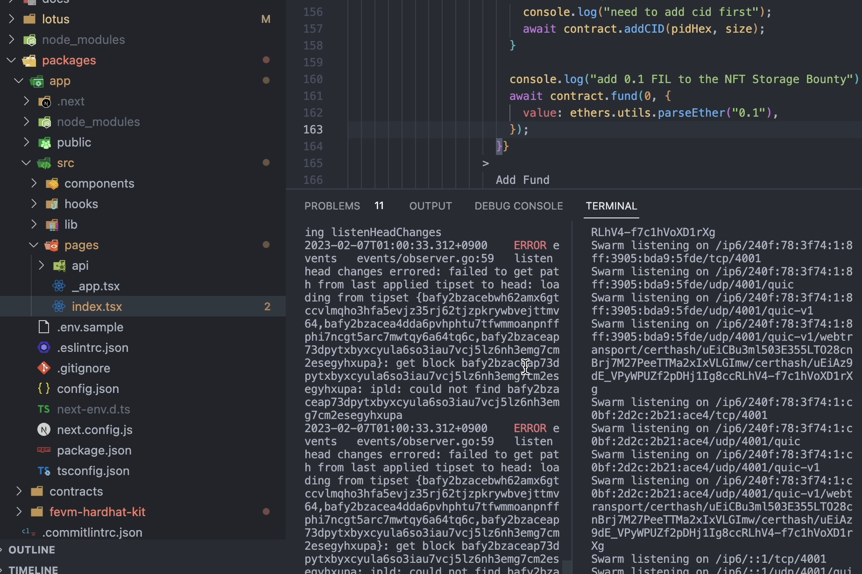The image size is (862, 574).
Task: Click the public folder icon
Action: tap(44, 142)
